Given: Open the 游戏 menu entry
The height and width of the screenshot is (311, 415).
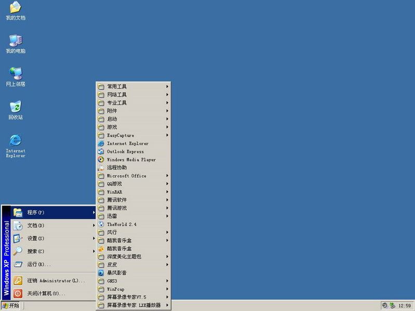Looking at the screenshot, I should click(x=133, y=127).
